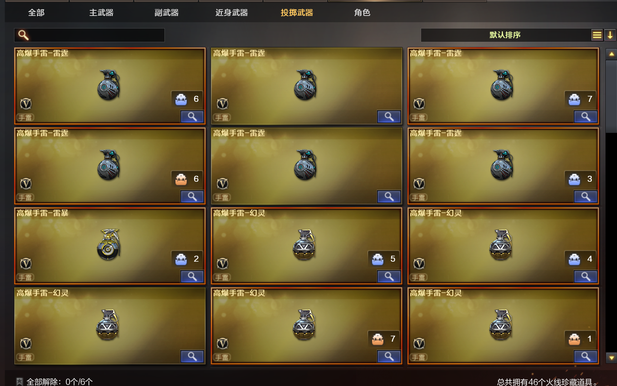Select the 幻灵 grenade card with count 4
Screen dimensions: 617x386
[503, 246]
